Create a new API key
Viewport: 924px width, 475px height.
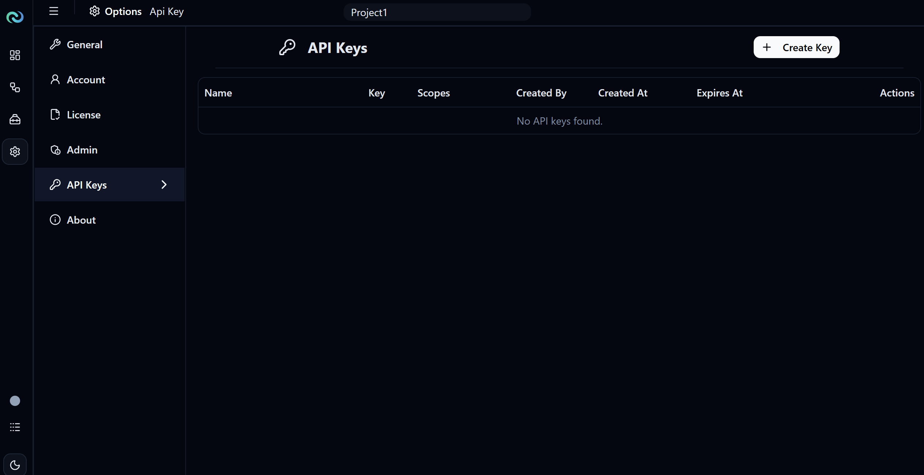coord(796,47)
